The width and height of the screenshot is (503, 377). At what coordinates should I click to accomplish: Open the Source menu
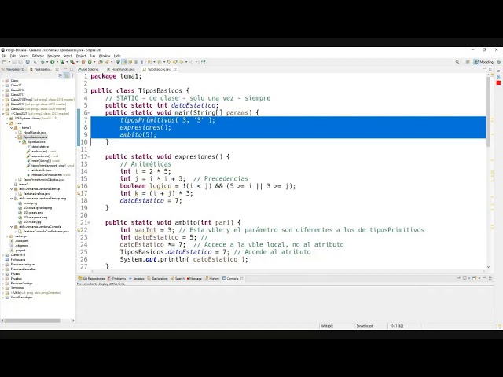tap(24, 56)
